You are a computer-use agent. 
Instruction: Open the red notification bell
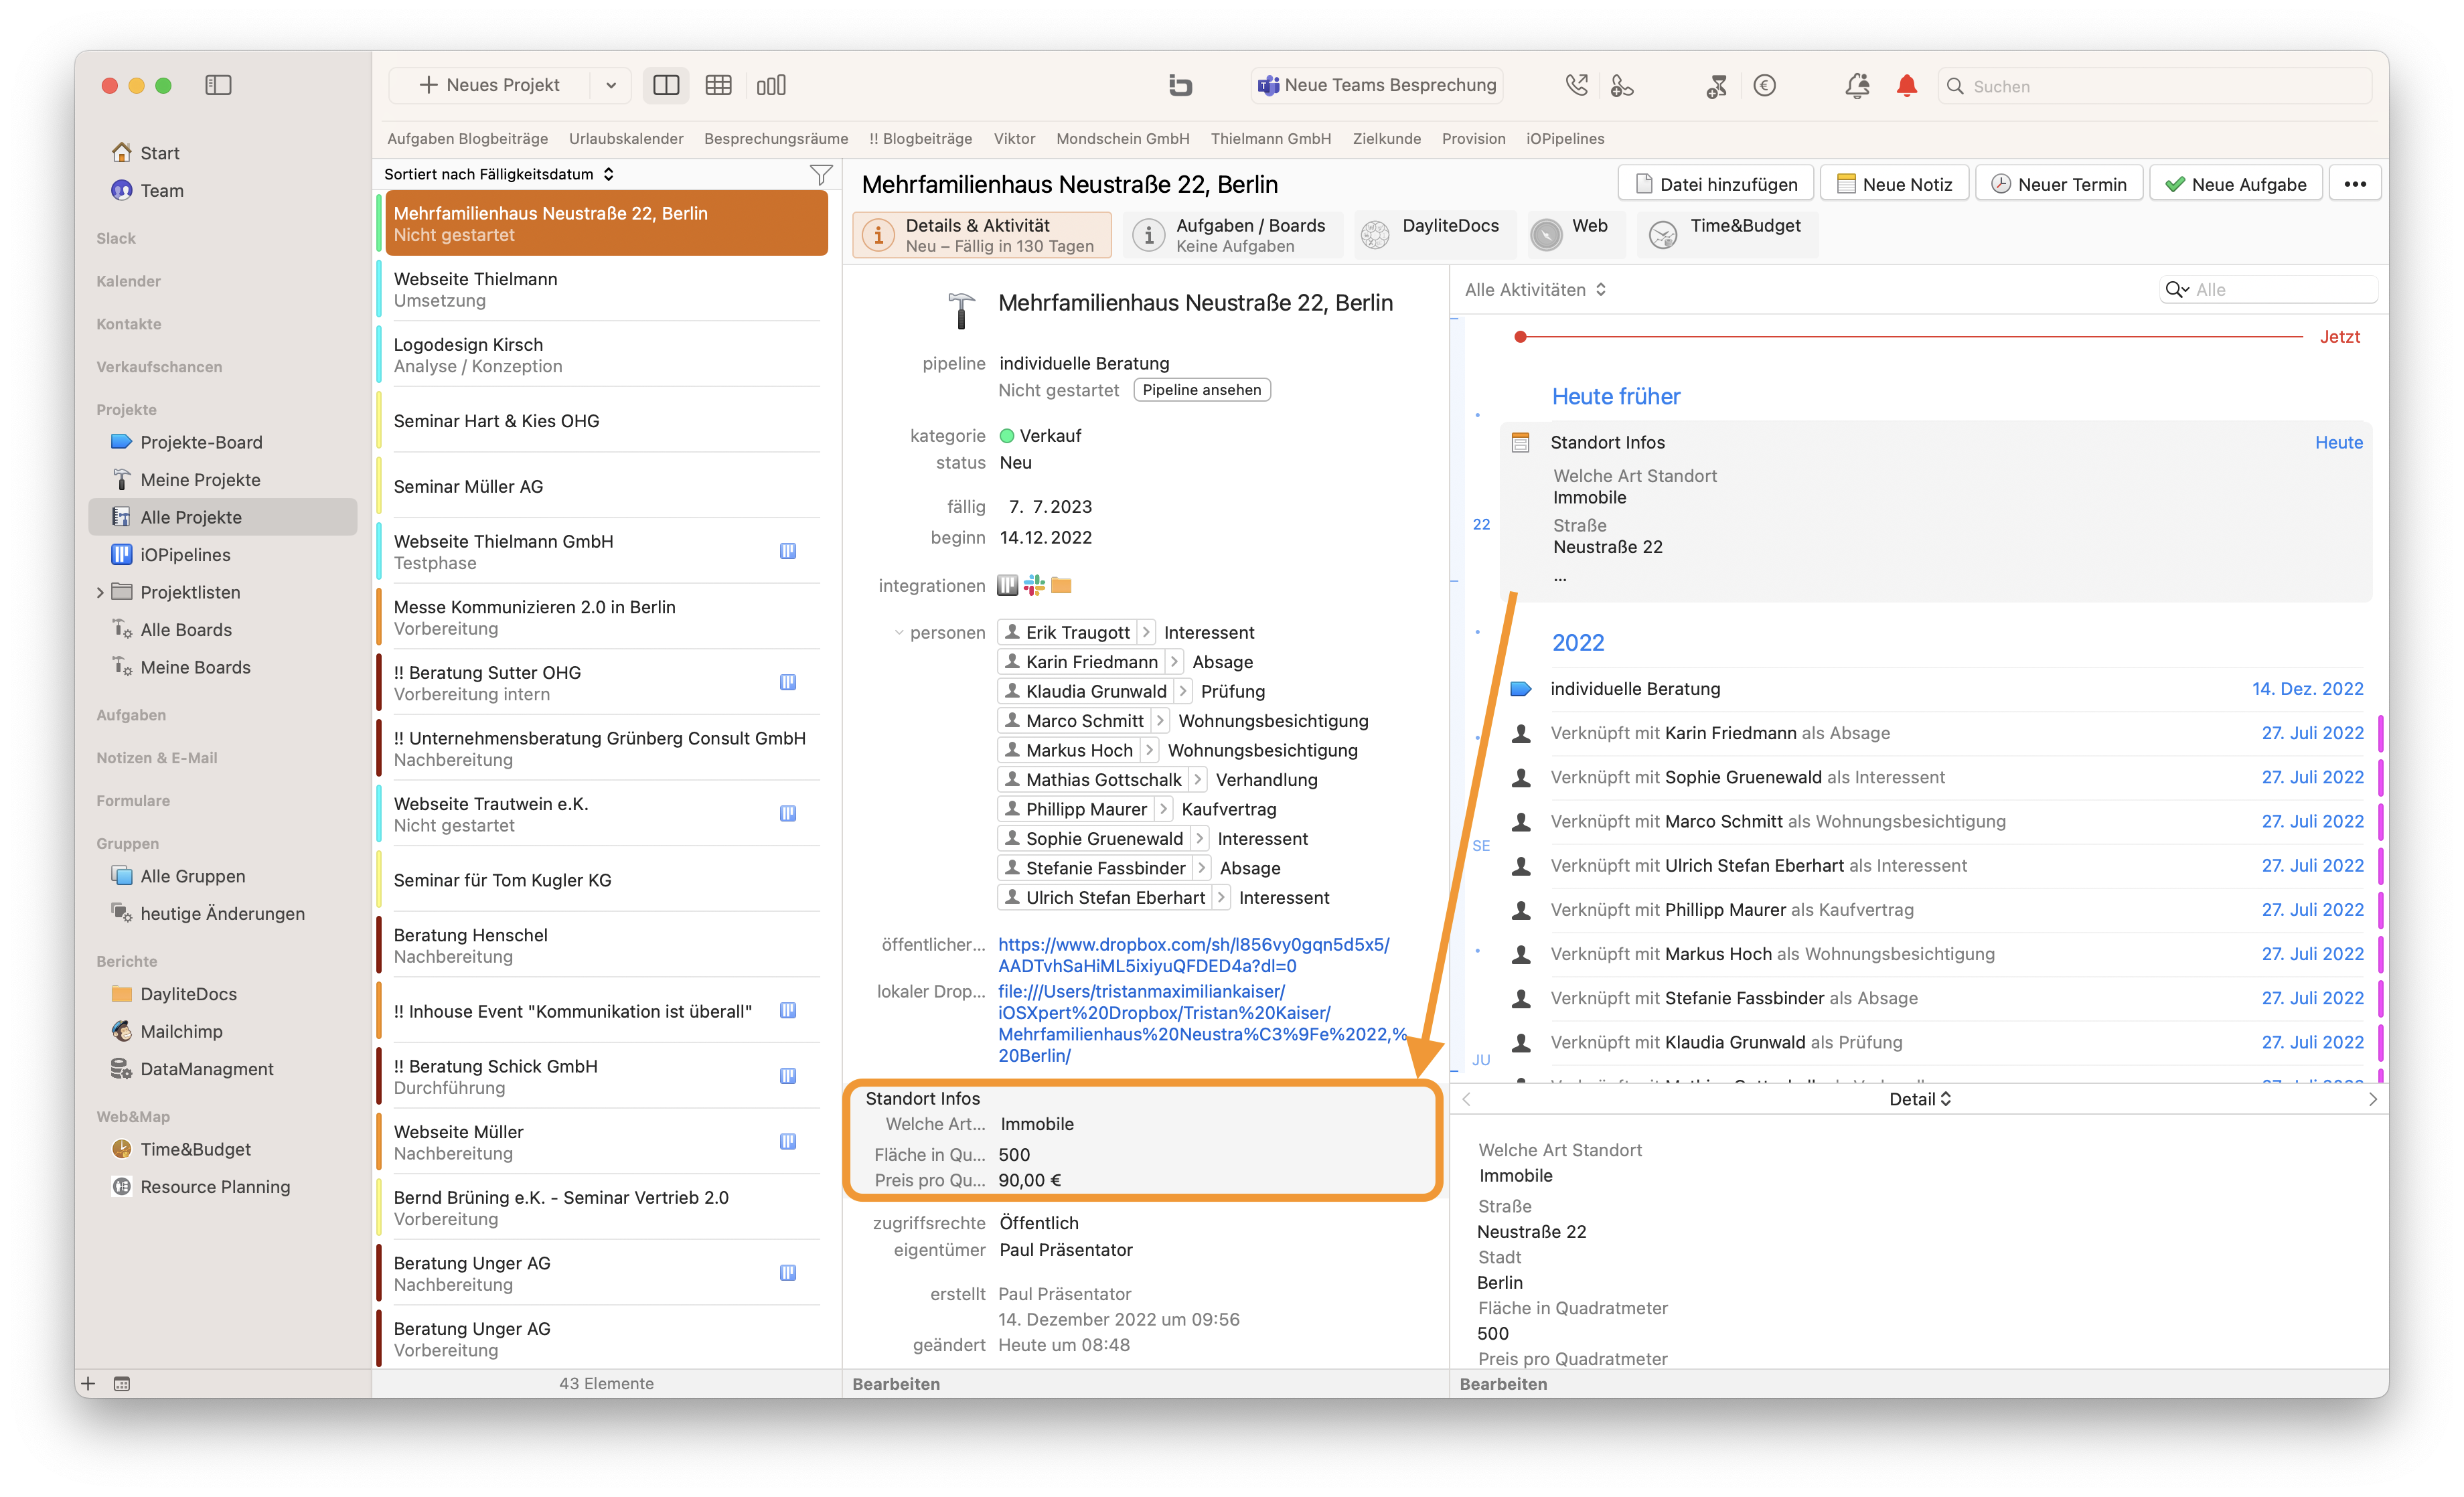pyautogui.click(x=1907, y=85)
